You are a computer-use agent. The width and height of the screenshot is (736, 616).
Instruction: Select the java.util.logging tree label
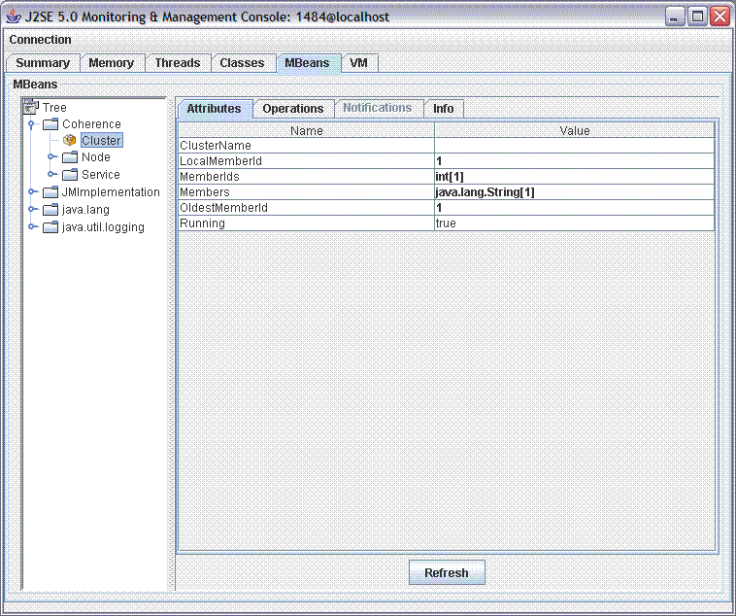pos(103,227)
